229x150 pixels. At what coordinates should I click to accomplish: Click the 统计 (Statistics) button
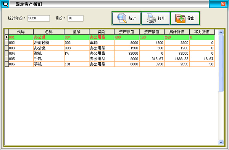pos(126,18)
